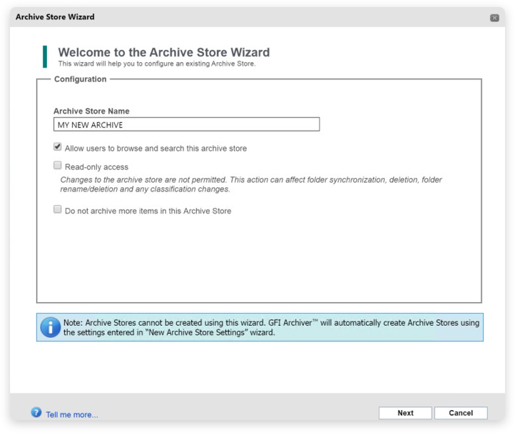Click the italic read-only access description text

(251, 184)
